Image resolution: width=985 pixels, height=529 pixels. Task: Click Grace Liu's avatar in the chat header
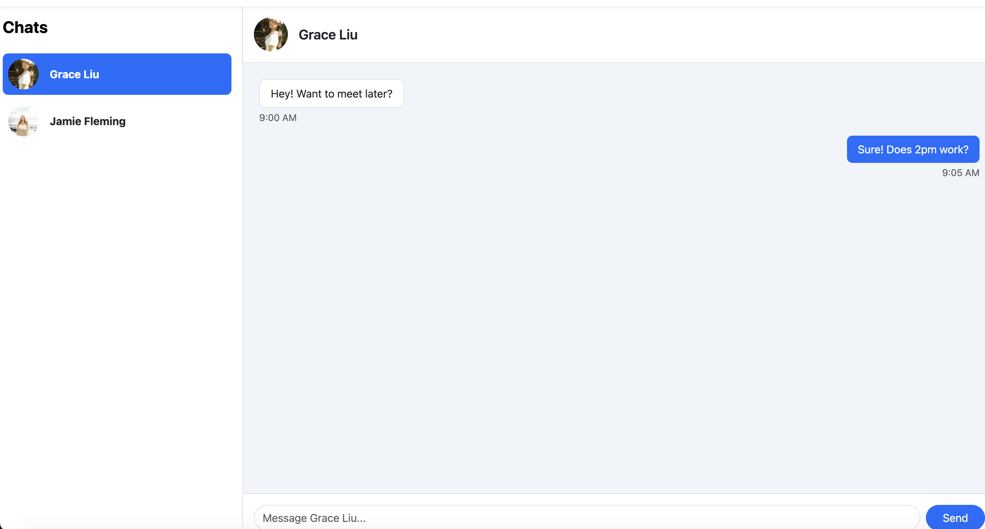point(271,34)
